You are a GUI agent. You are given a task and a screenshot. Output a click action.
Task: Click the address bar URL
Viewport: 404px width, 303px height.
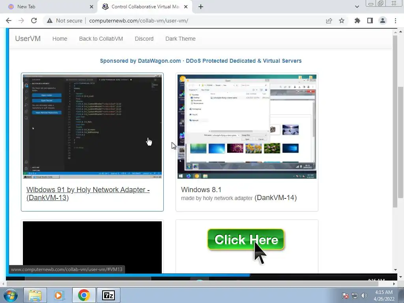tap(138, 21)
